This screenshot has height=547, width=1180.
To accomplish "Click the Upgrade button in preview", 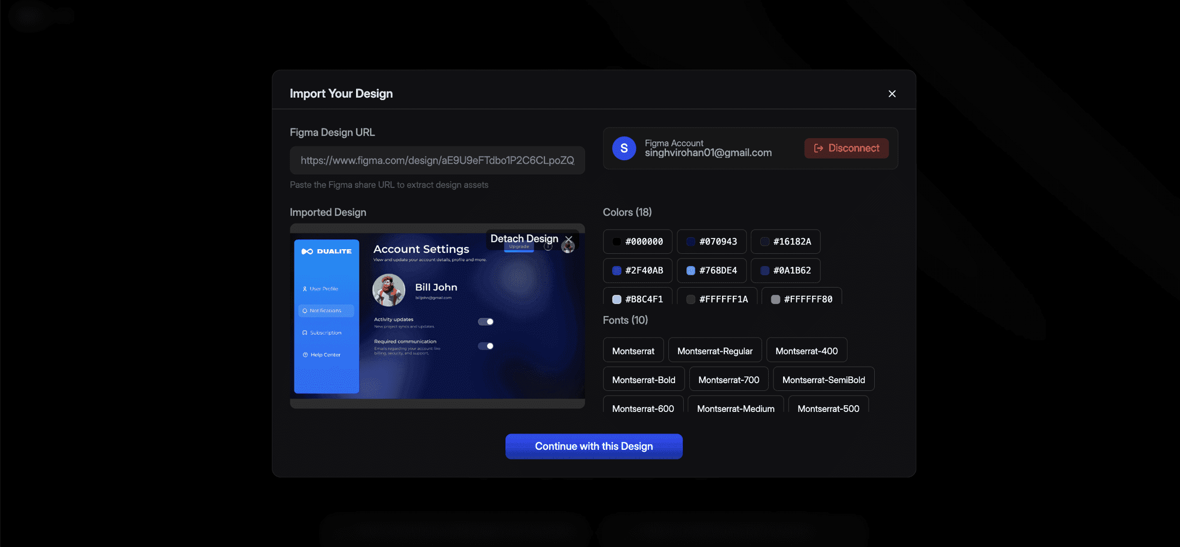I will [x=519, y=247].
